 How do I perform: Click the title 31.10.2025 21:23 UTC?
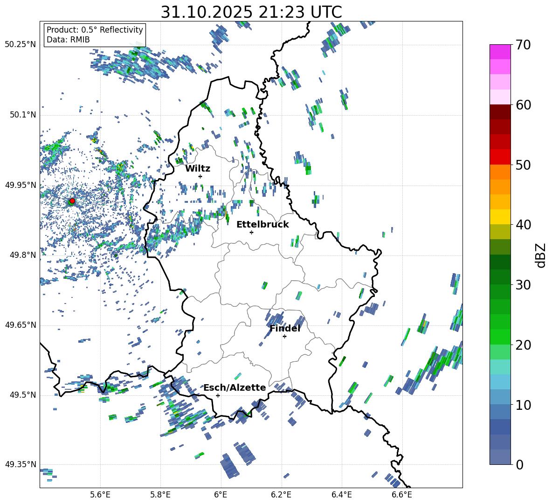(251, 12)
